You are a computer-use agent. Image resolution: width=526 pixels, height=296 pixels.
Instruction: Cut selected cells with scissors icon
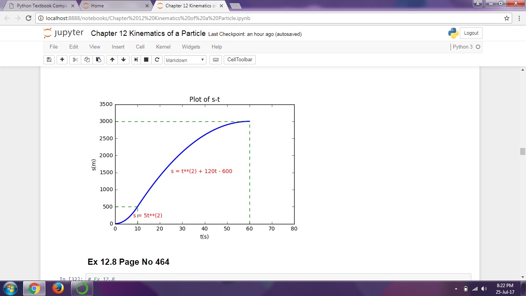coord(75,60)
